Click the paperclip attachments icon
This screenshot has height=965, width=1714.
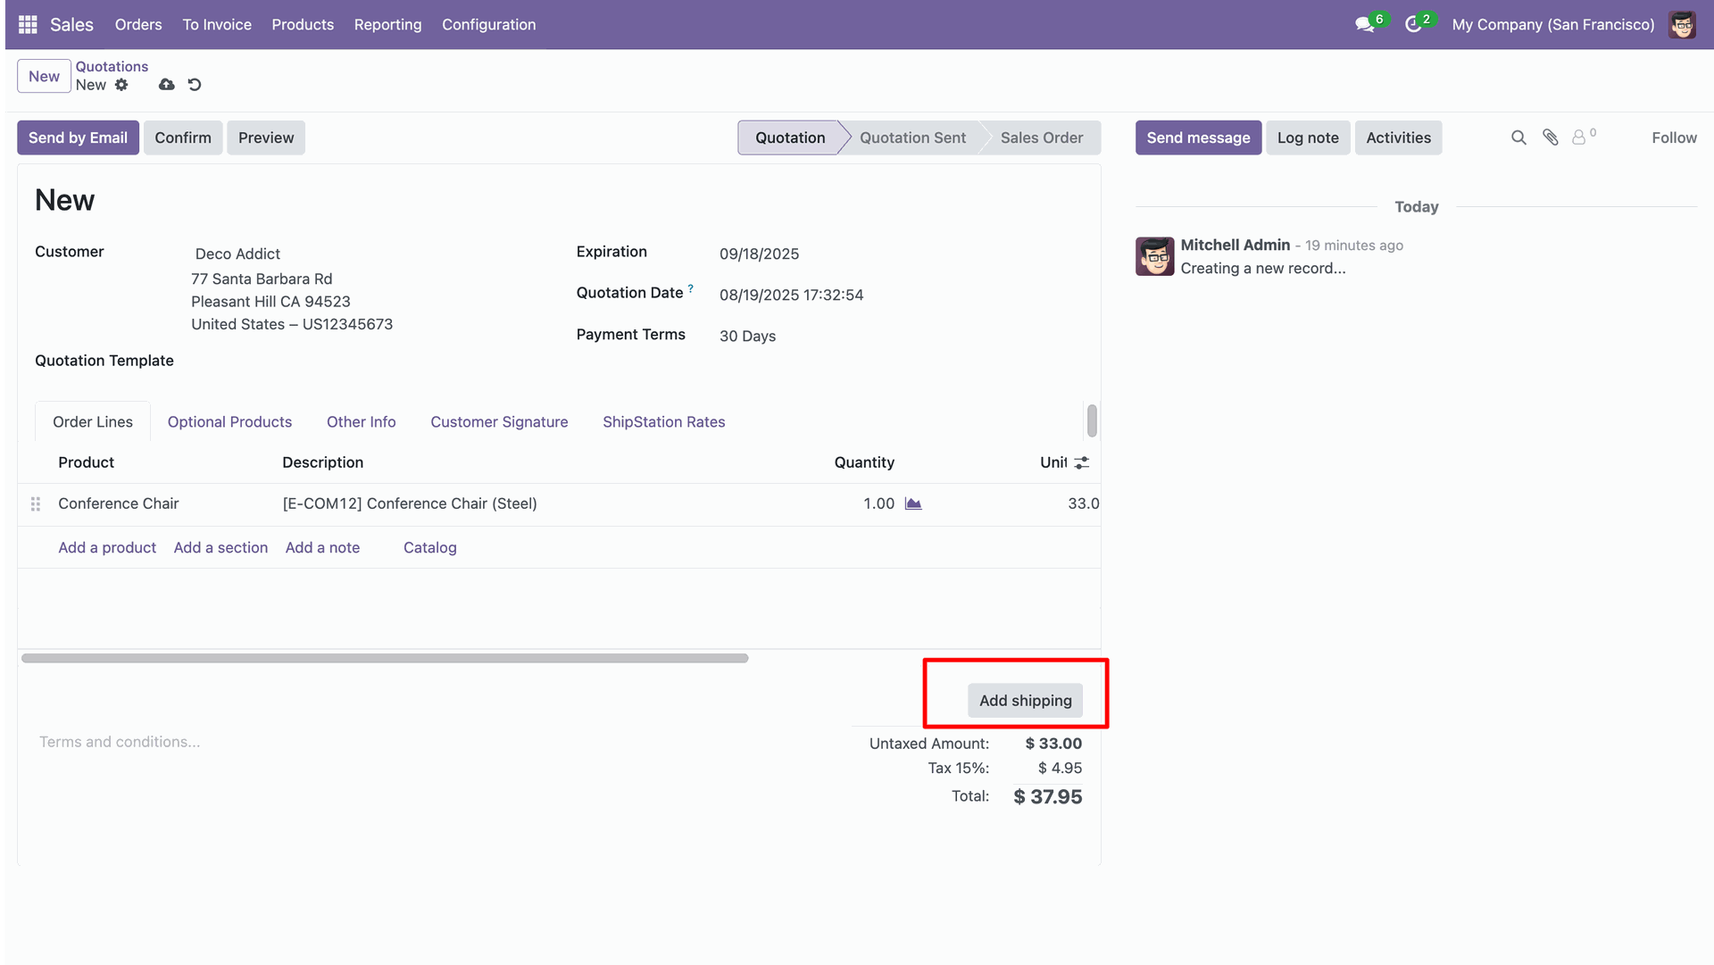tap(1551, 137)
